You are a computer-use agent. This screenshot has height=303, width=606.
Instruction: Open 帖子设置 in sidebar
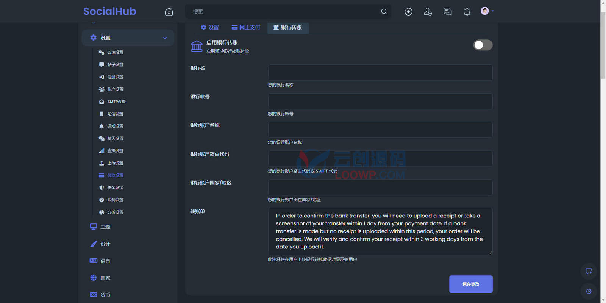click(115, 65)
